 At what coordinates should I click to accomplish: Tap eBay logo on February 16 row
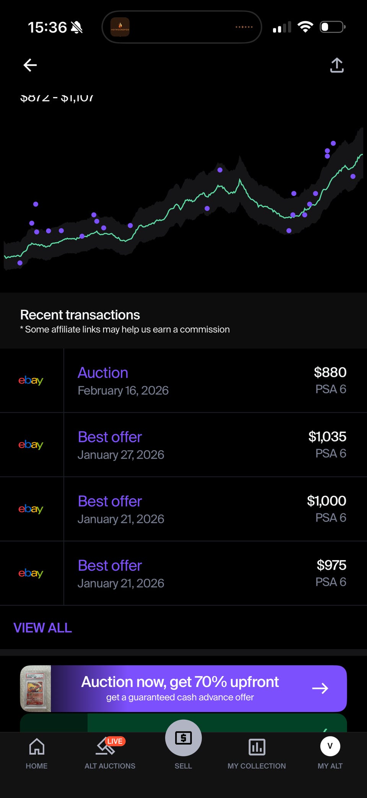[31, 381]
